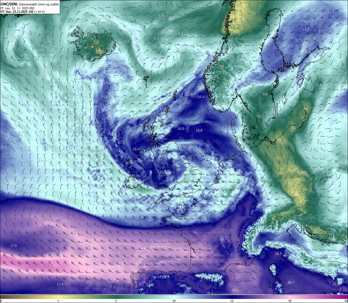Viewport: 348px width, 303px height.
Task: Click the UWC/DINI title label
Action: click(x=9, y=4)
